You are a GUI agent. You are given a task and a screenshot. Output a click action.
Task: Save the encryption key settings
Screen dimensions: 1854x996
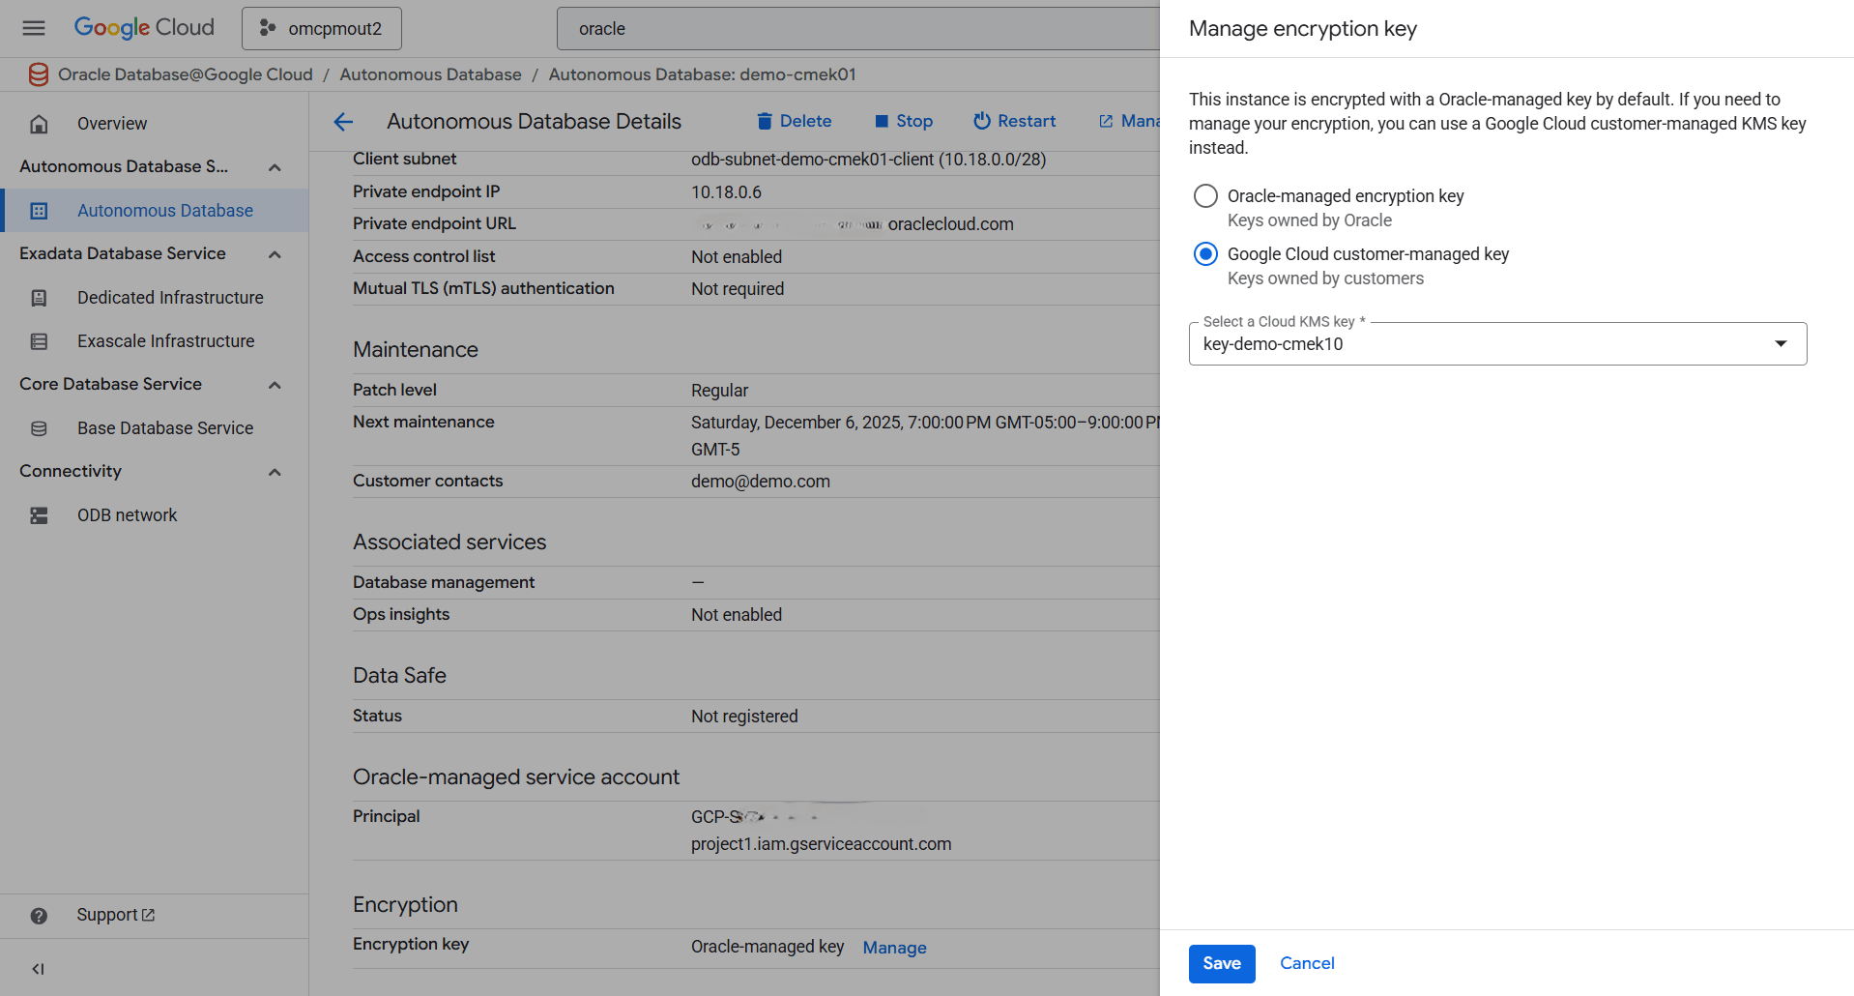tap(1222, 963)
